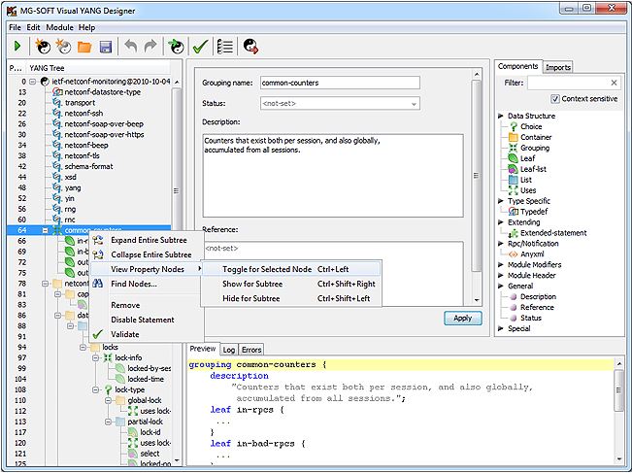Open the Help menu
The width and height of the screenshot is (632, 473).
click(x=86, y=27)
